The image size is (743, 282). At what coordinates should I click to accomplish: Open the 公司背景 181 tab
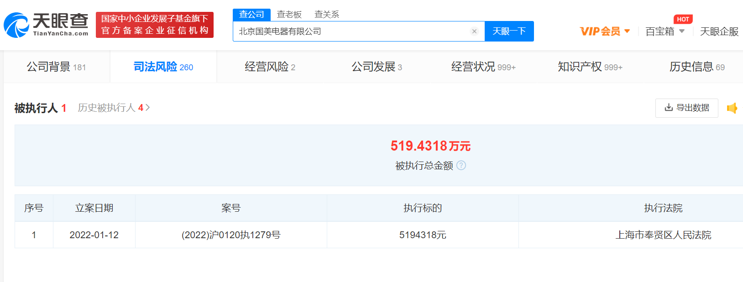click(57, 67)
